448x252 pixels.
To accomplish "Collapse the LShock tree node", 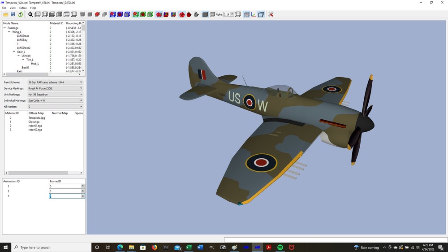I will pyautogui.click(x=18, y=56).
